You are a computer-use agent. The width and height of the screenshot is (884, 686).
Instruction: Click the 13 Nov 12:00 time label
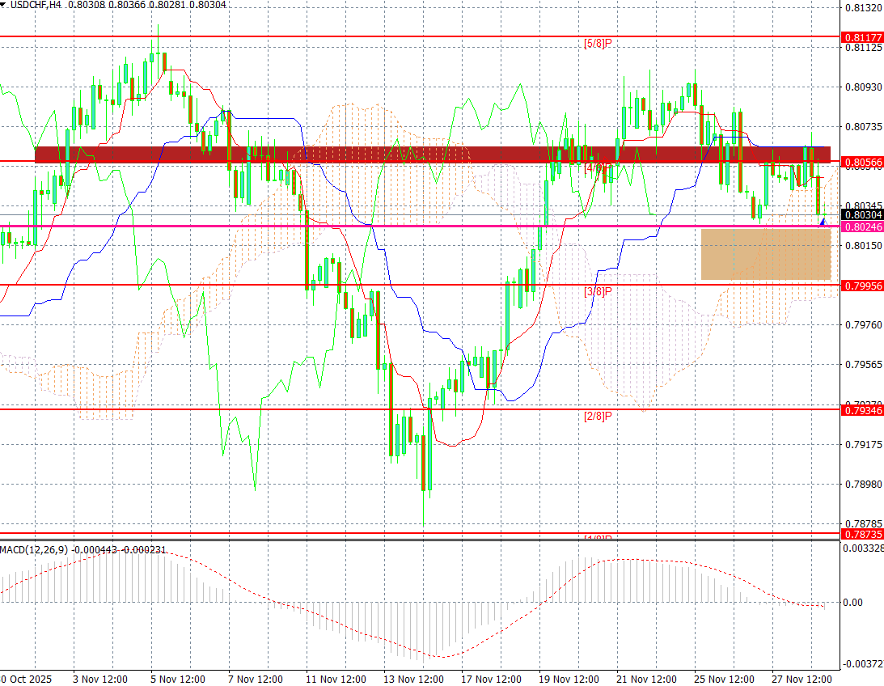pos(413,680)
